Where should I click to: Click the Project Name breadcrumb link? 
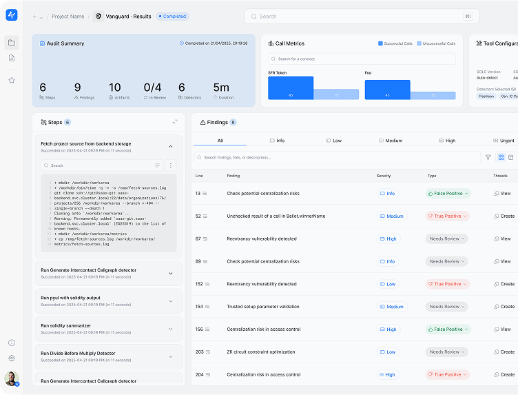coord(68,17)
